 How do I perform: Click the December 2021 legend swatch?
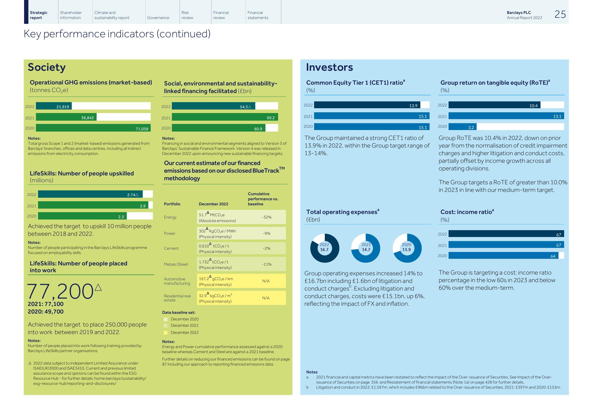pyautogui.click(x=166, y=326)
